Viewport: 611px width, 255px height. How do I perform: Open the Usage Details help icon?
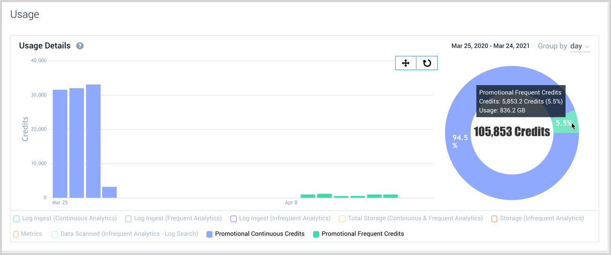(x=80, y=46)
